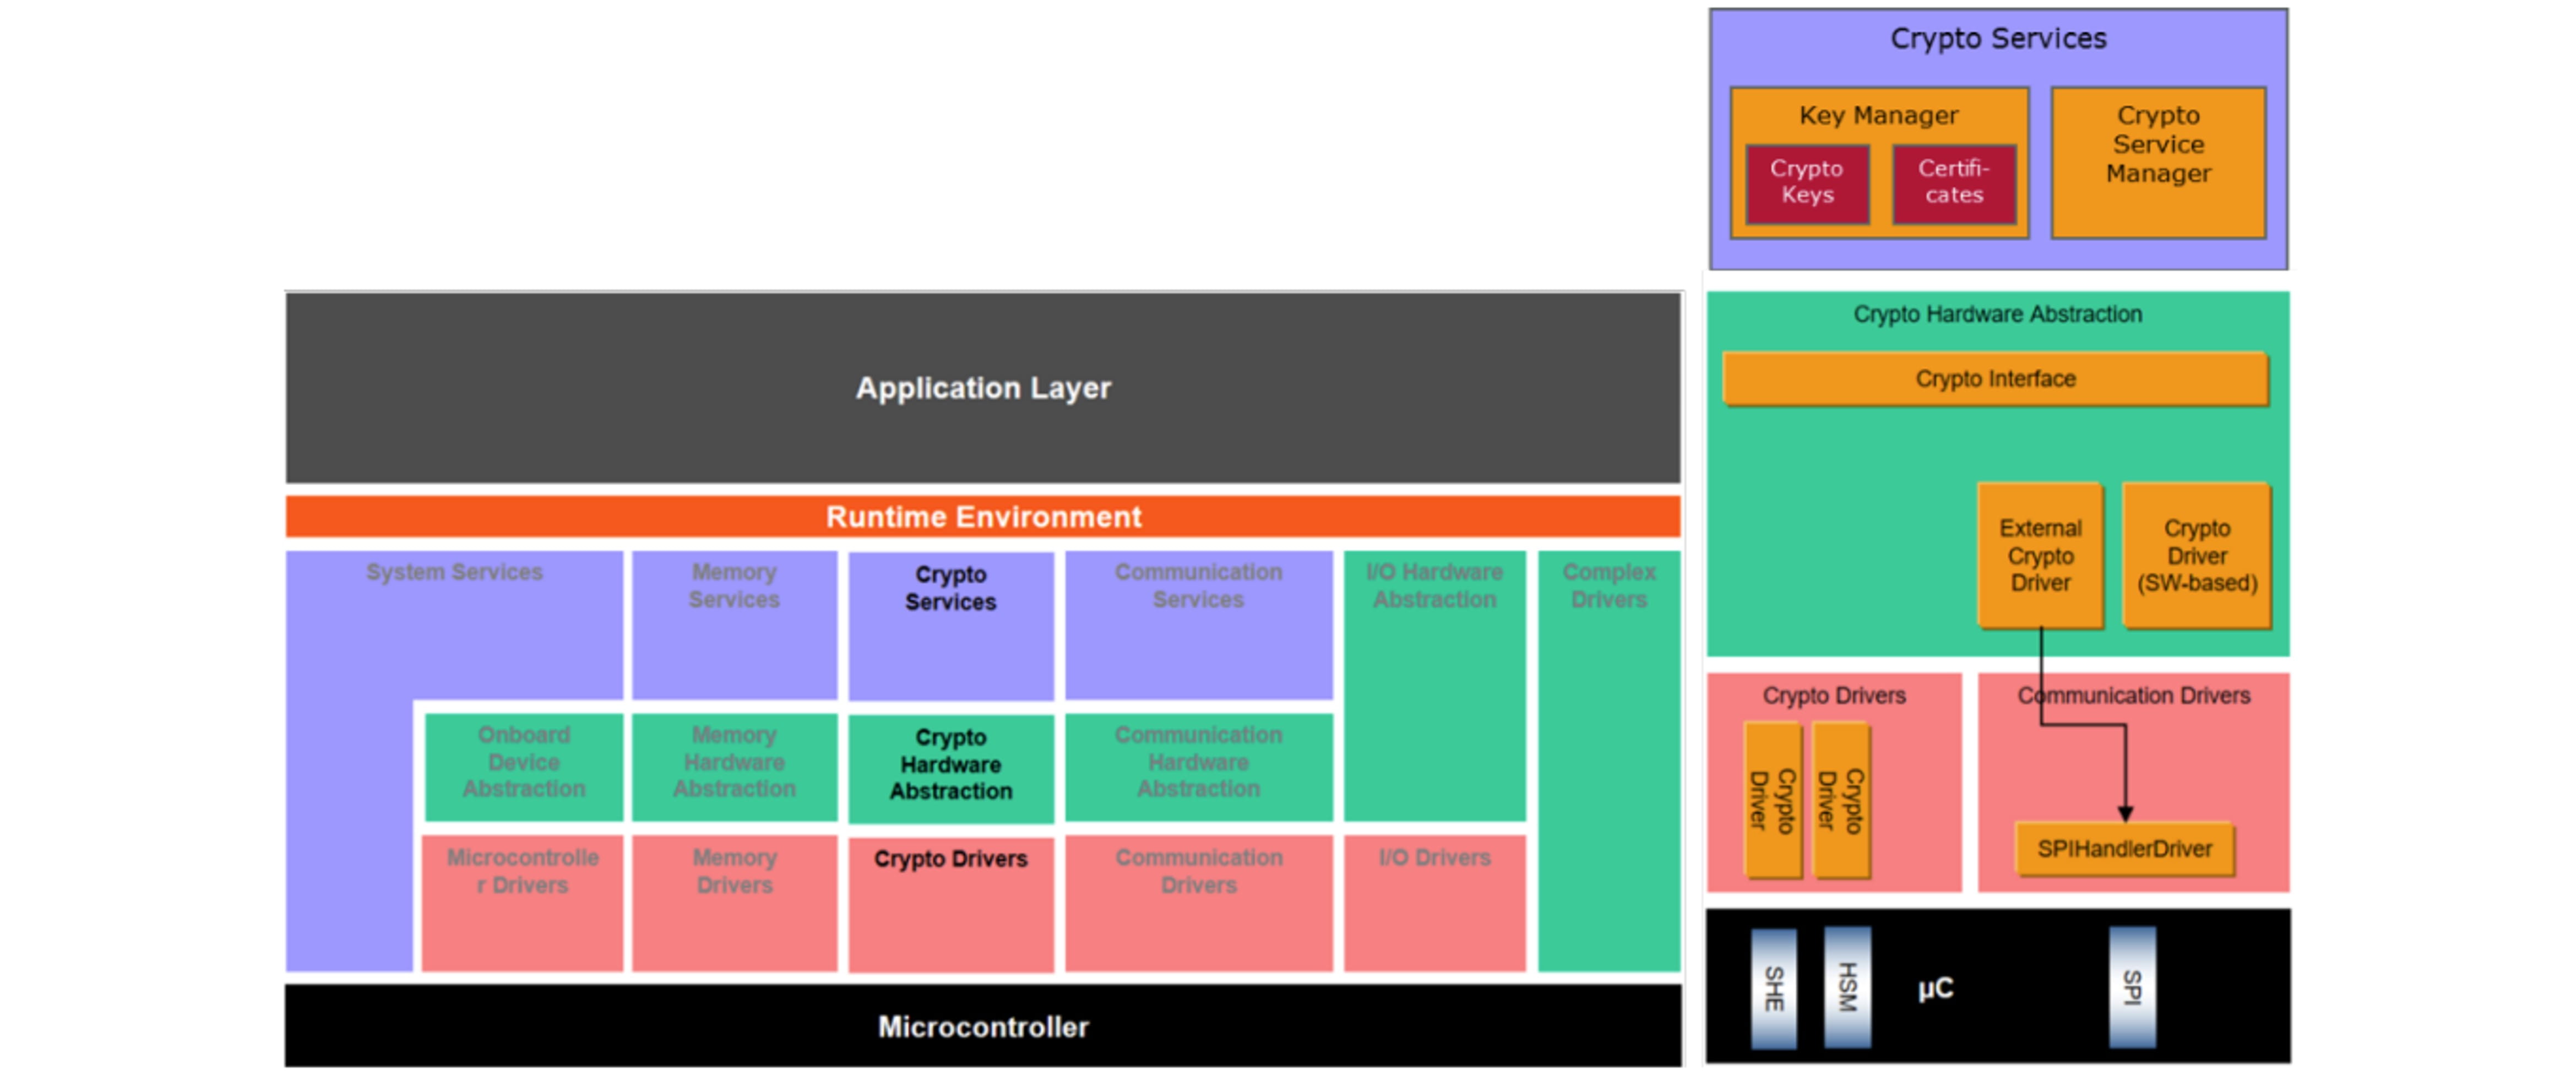Screen dimensions: 2576x1075
Task: Select the Microcontroller Drivers block
Action: click(x=523, y=904)
